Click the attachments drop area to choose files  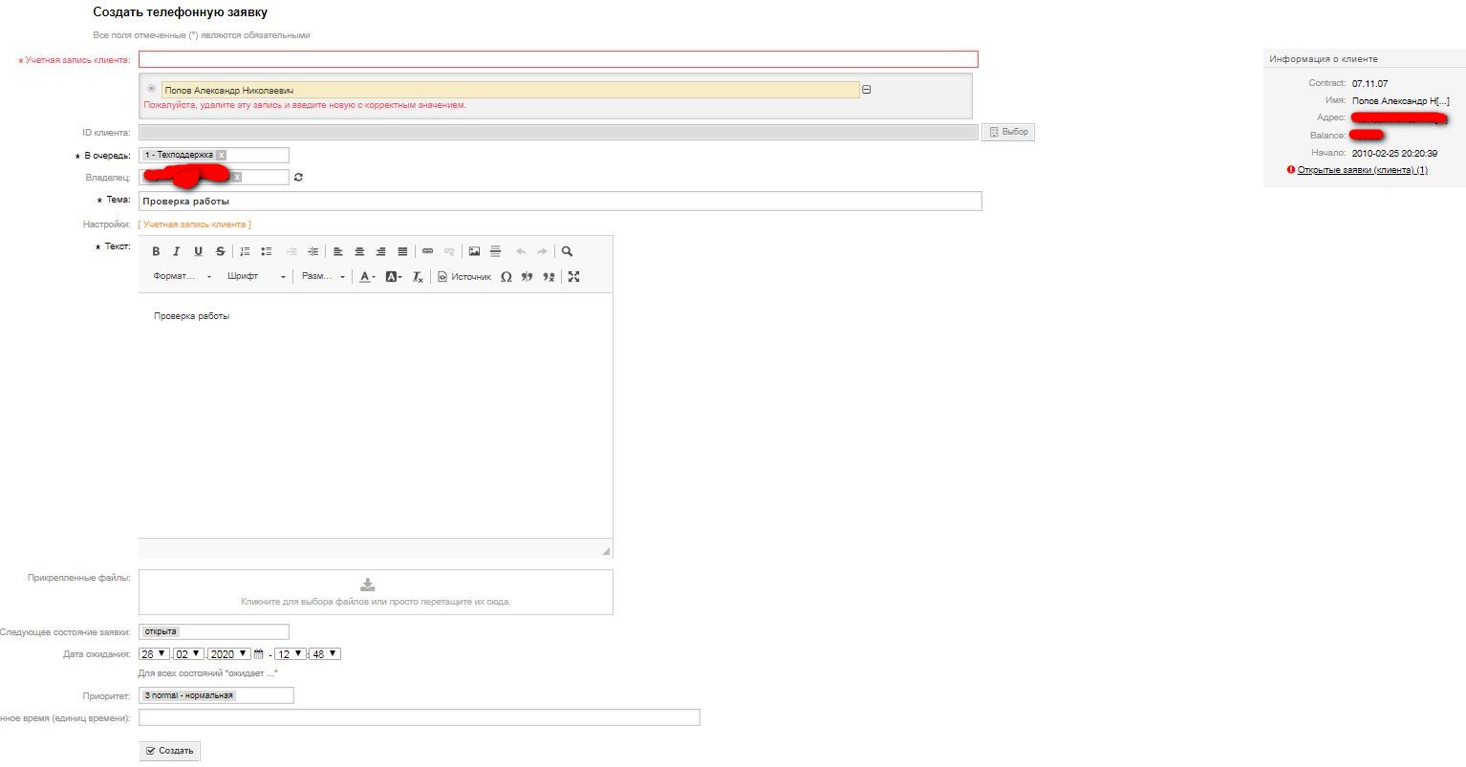click(x=376, y=592)
